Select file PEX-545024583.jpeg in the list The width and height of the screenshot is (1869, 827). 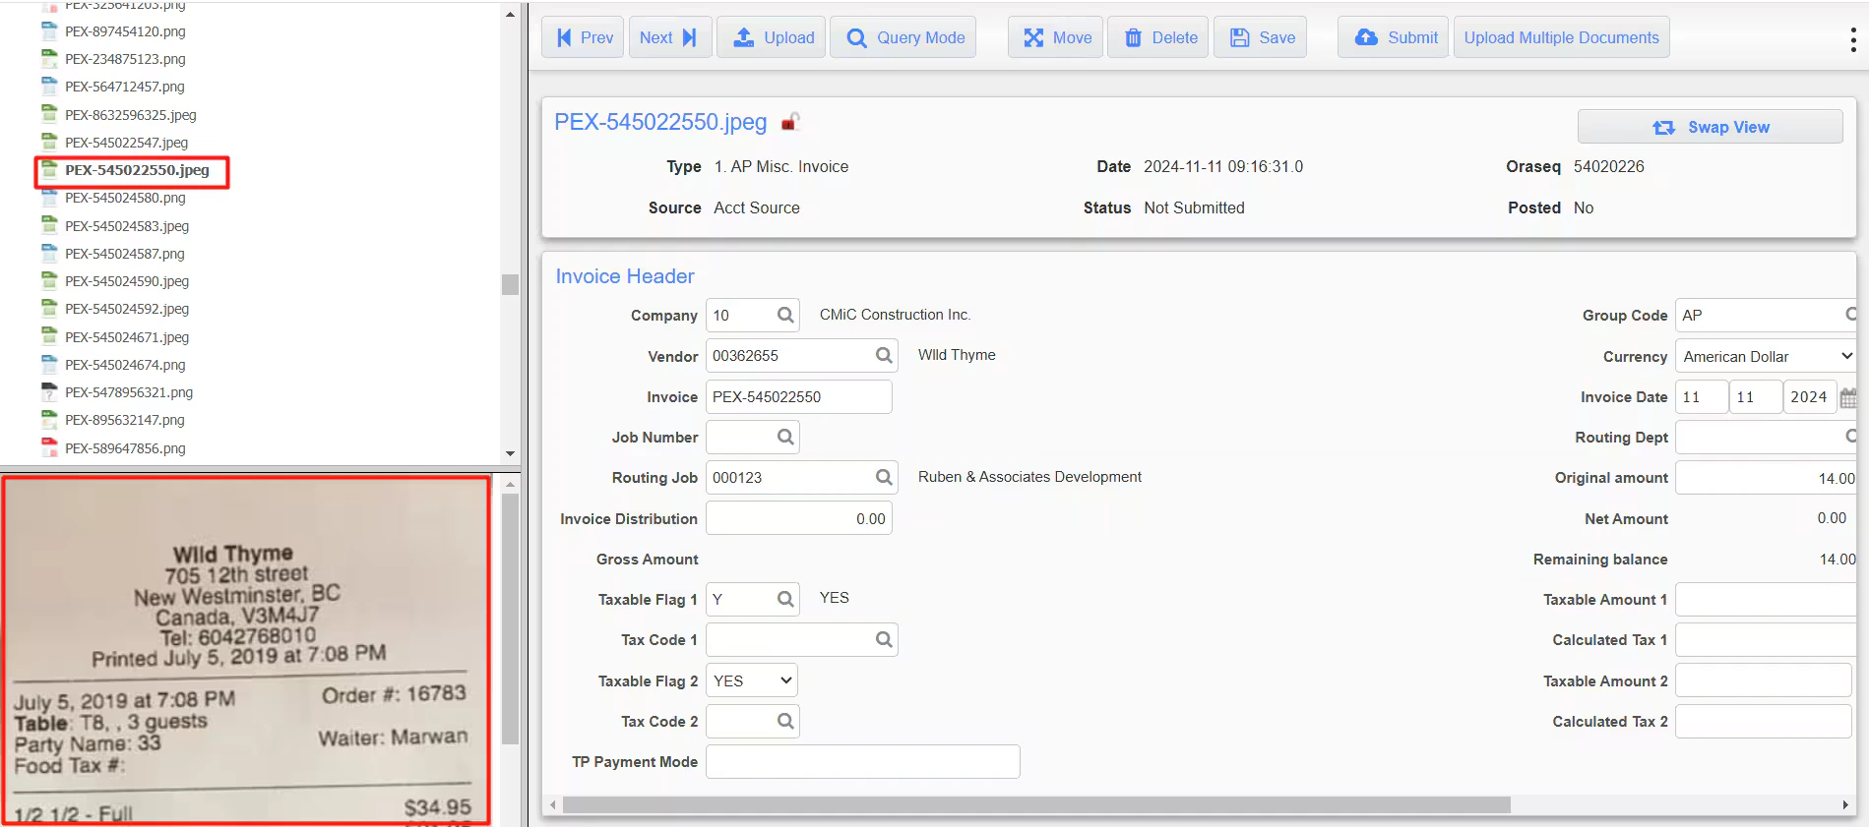pyautogui.click(x=127, y=226)
